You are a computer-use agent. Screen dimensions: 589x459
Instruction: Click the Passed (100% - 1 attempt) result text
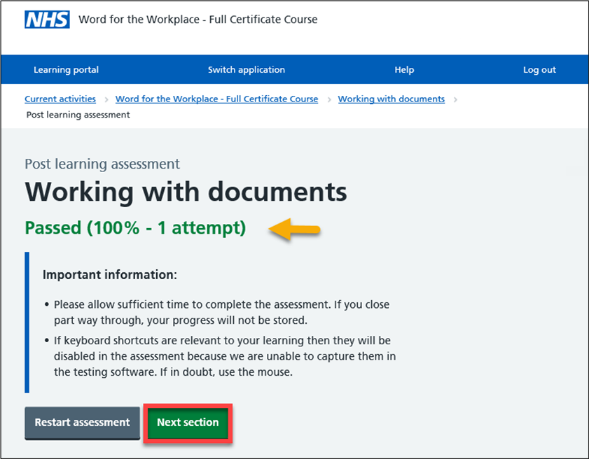coord(135,228)
